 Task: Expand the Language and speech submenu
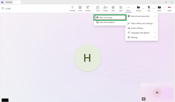coord(141,33)
